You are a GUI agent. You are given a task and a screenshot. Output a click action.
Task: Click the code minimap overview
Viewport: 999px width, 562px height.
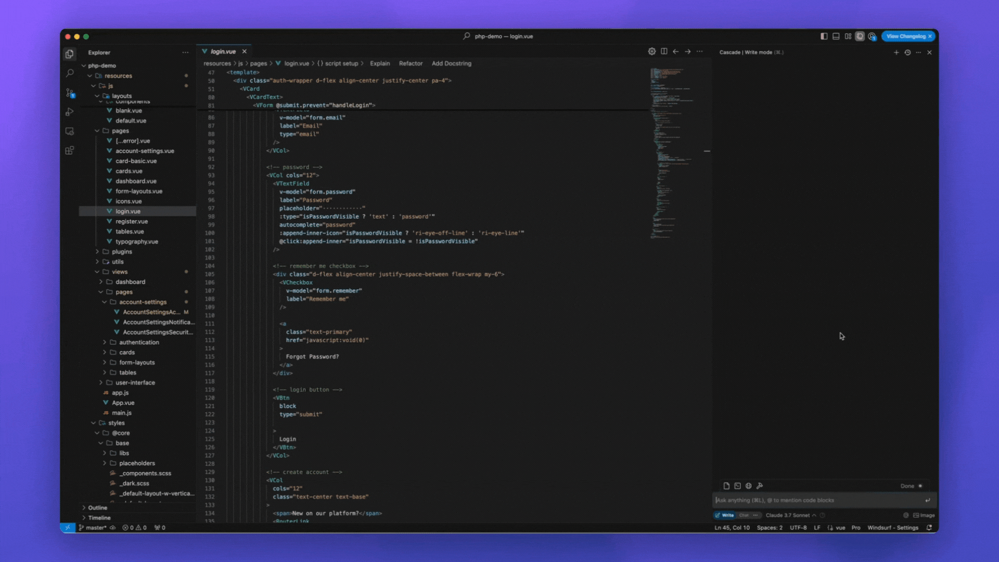pos(675,153)
